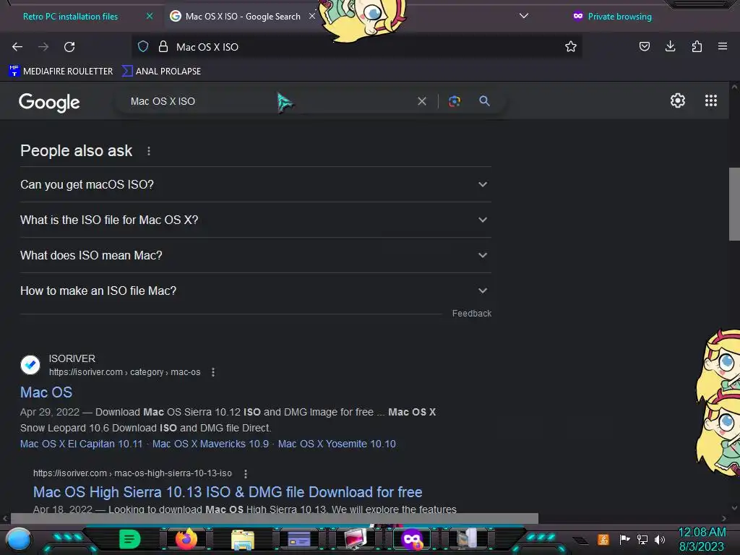Expand 'What is the ISO file for Mac OS X?'
This screenshot has height=555, width=740.
tap(255, 220)
